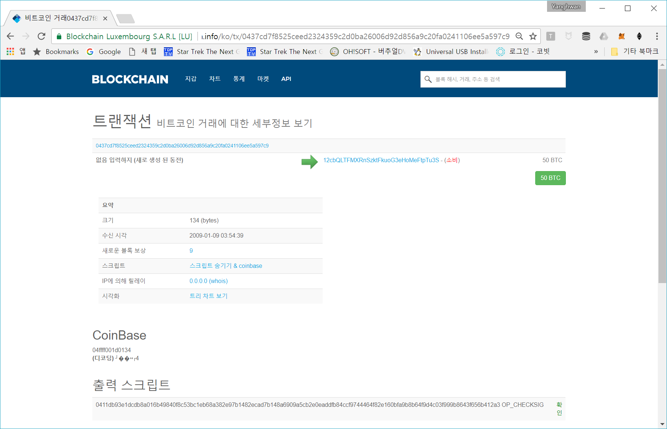Screen dimensions: 667x429
Task: Open the stacked database extension icon
Action: pyautogui.click(x=586, y=36)
